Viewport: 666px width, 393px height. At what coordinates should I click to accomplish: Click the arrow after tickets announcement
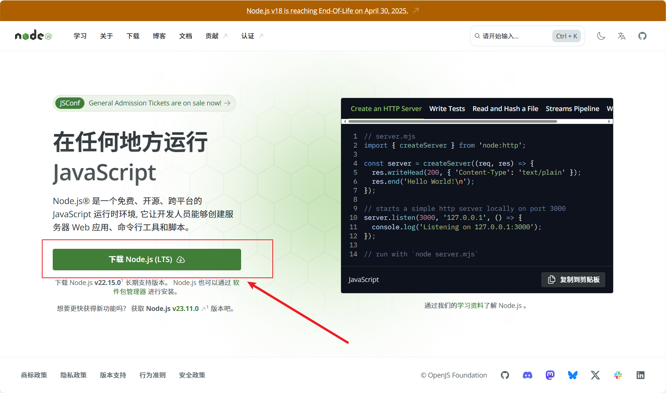pos(227,103)
